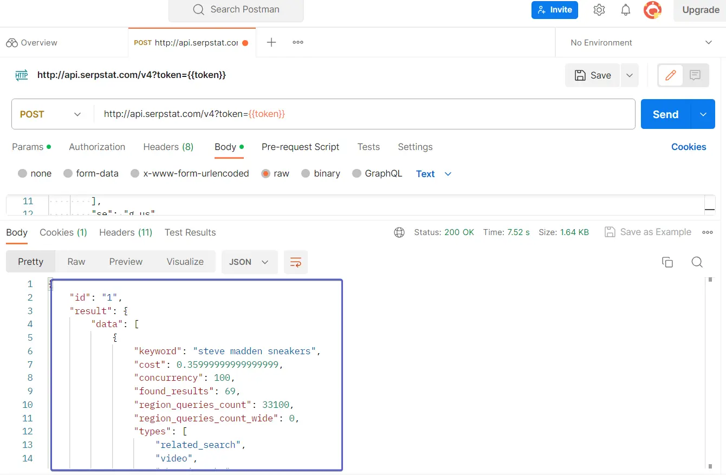Click the request title api.serpstat.com/v4 heading
Viewport: 726px width, 475px height.
coord(132,75)
